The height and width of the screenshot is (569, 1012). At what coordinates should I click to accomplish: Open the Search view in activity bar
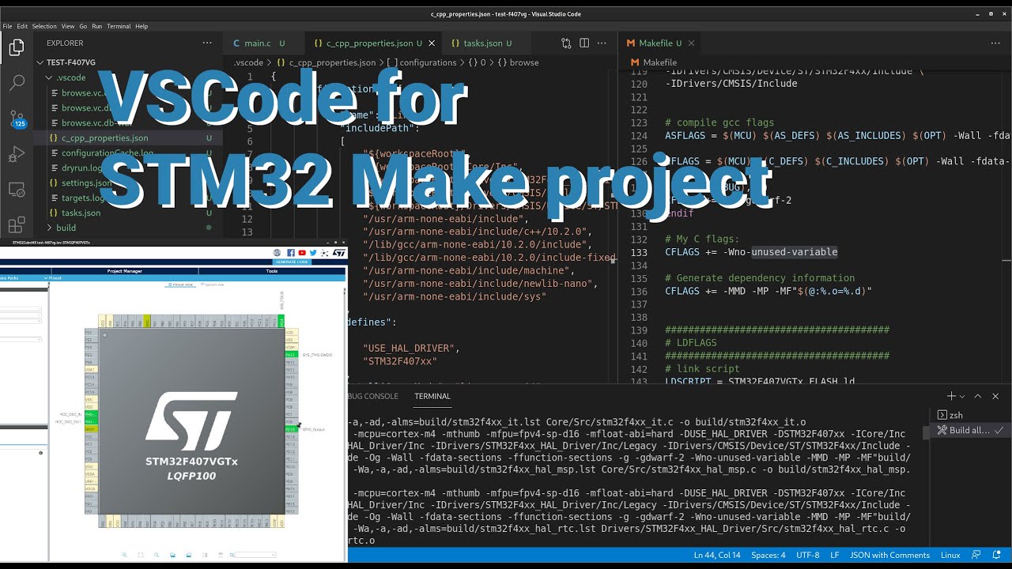(x=17, y=82)
